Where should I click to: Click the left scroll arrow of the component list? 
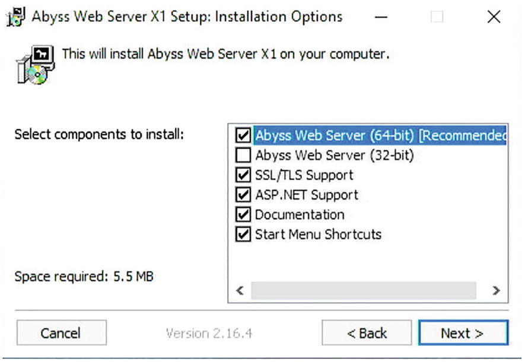(x=240, y=291)
